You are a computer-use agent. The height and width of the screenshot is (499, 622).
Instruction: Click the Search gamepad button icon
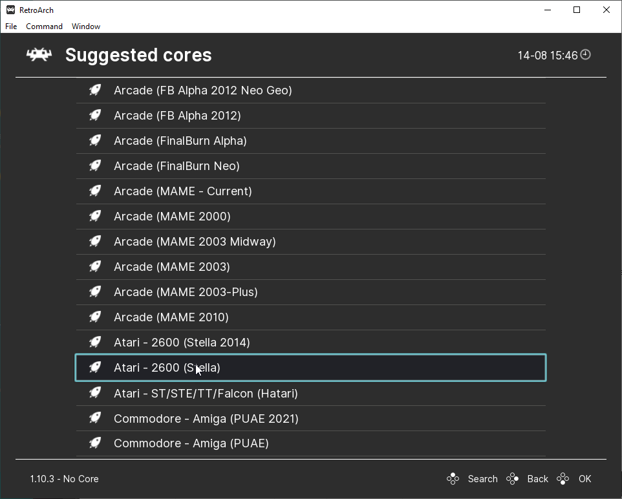pos(453,479)
